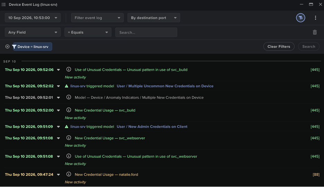Open the Filter event log dropdown
The image size is (324, 187).
tap(97, 18)
